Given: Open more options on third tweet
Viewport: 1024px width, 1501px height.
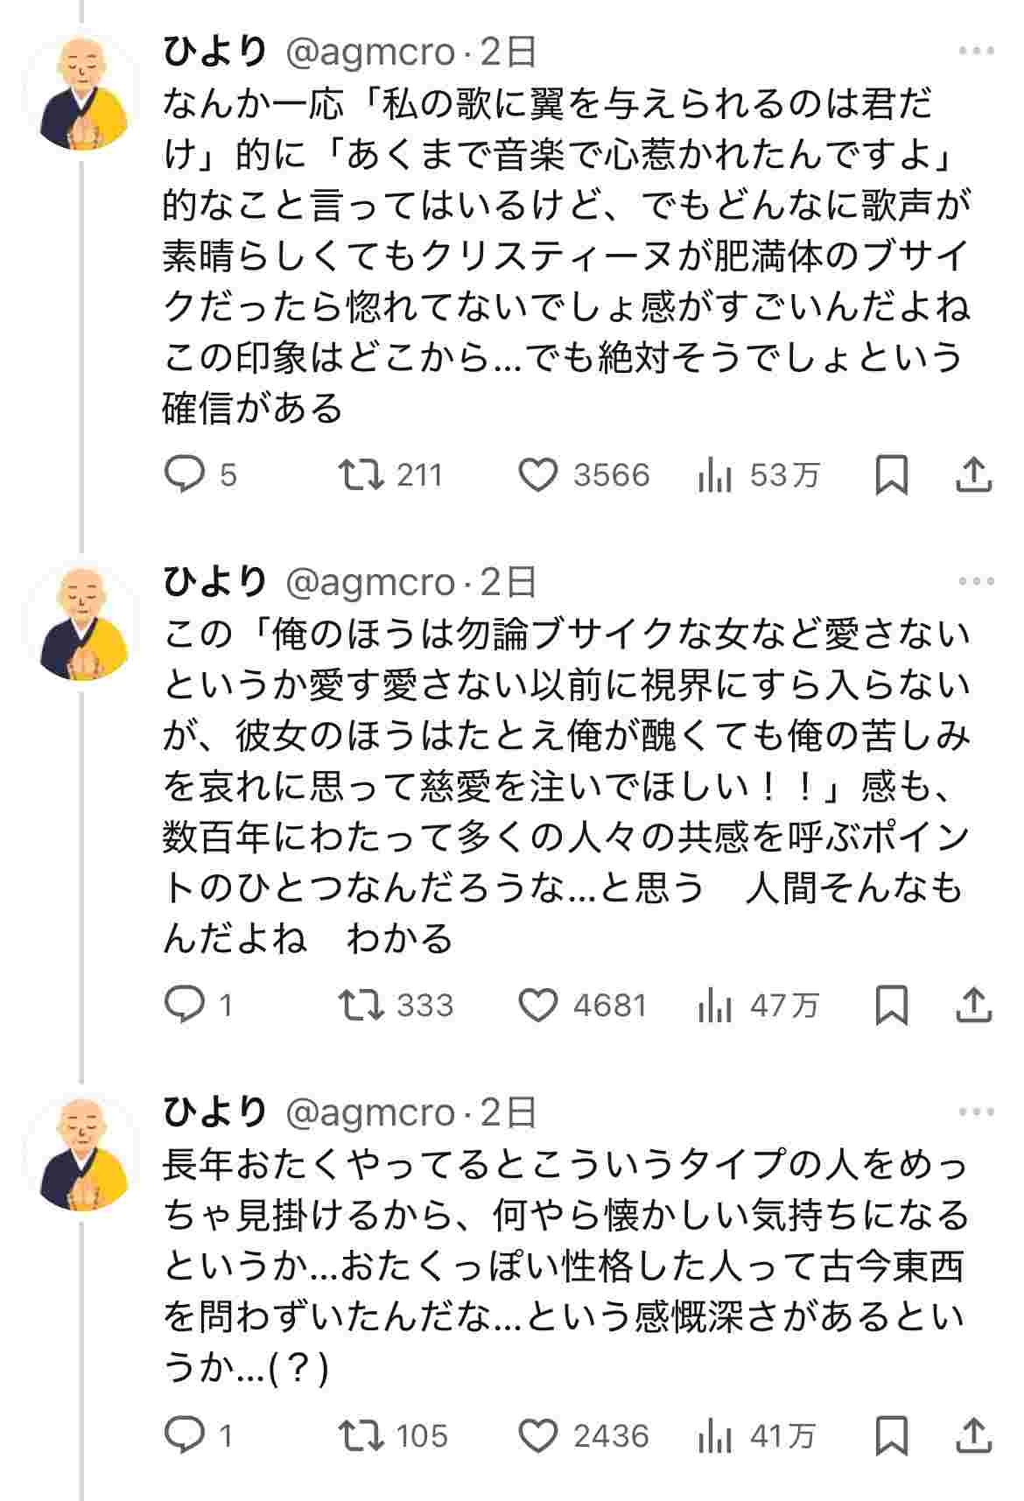Looking at the screenshot, I should [976, 1112].
